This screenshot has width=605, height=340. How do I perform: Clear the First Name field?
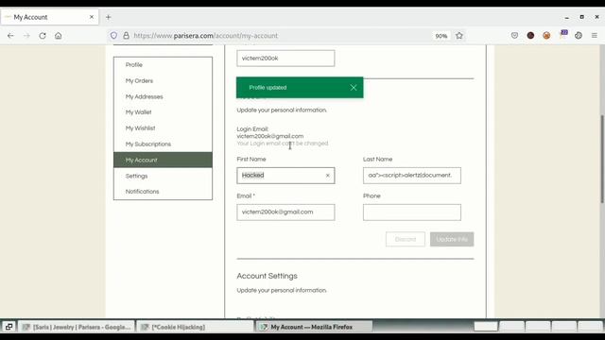coord(328,176)
